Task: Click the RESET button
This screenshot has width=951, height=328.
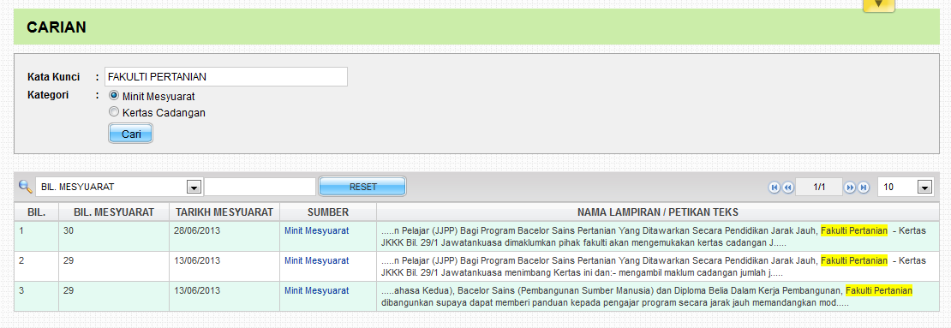Action: tap(362, 188)
